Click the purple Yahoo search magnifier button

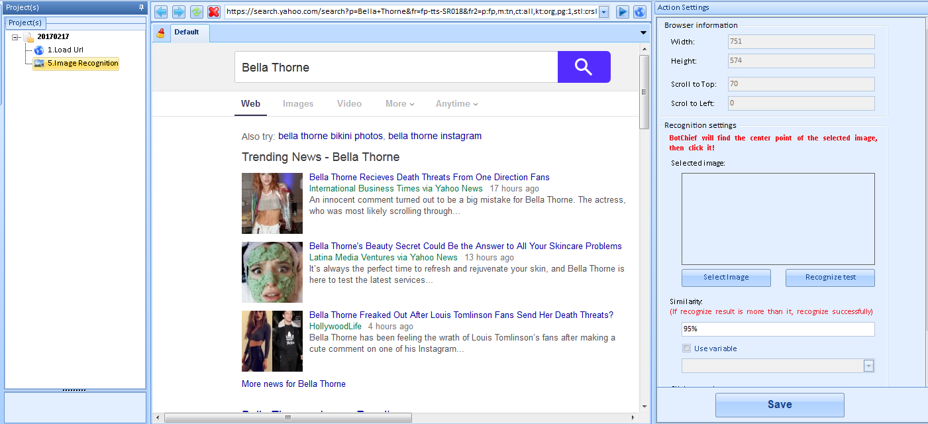click(584, 67)
